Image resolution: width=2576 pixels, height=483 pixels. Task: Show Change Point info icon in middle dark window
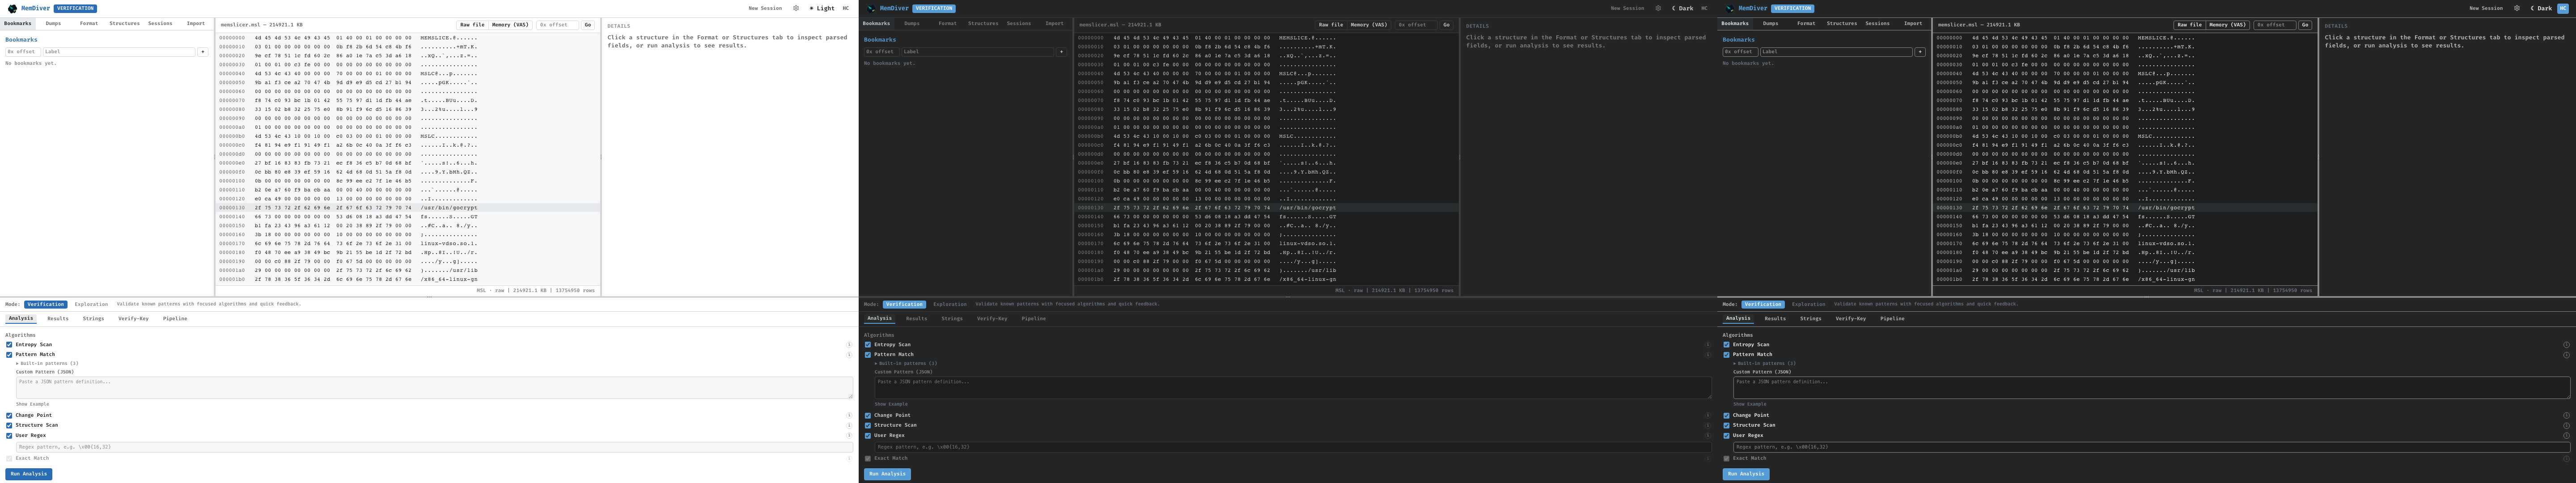point(1708,415)
